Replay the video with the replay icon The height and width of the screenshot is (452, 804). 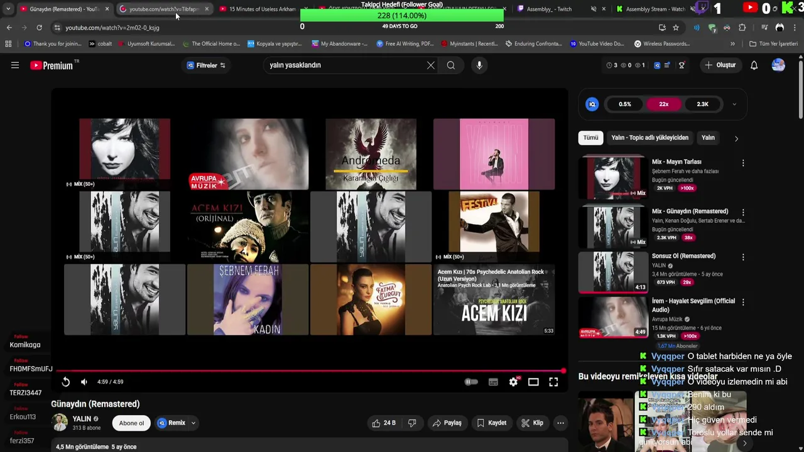[65, 382]
